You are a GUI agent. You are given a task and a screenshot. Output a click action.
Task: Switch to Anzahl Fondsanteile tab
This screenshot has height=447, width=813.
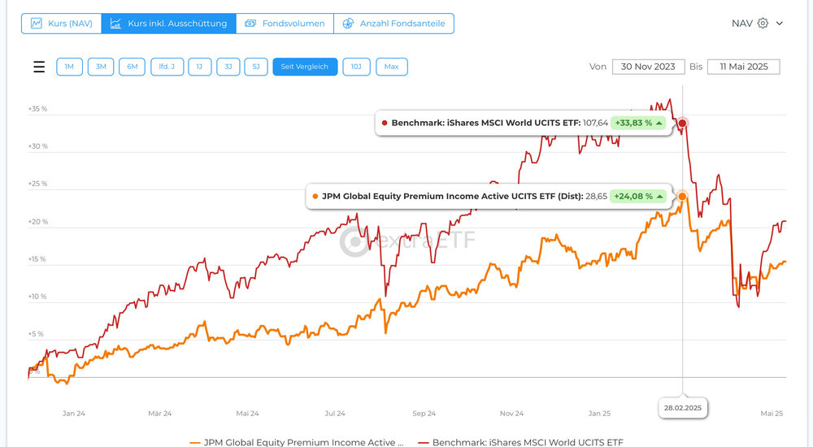click(x=393, y=24)
